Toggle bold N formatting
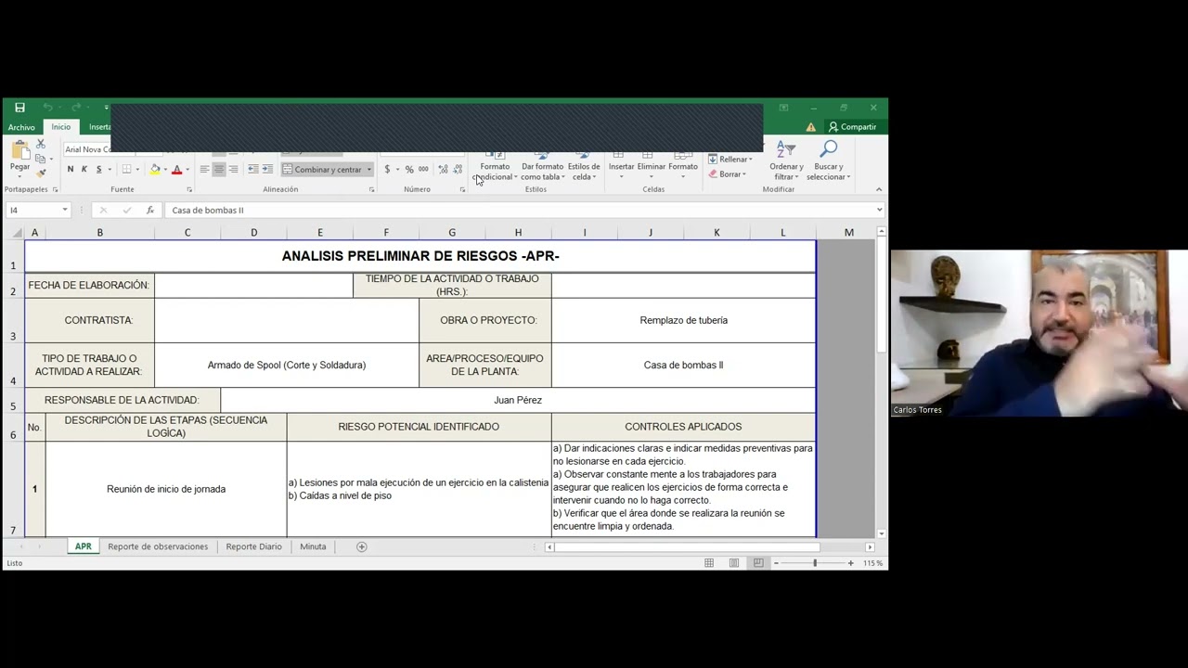Screen dimensions: 1188x668 pos(70,169)
